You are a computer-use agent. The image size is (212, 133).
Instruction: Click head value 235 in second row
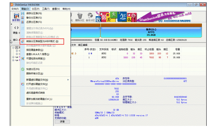pos(133,58)
